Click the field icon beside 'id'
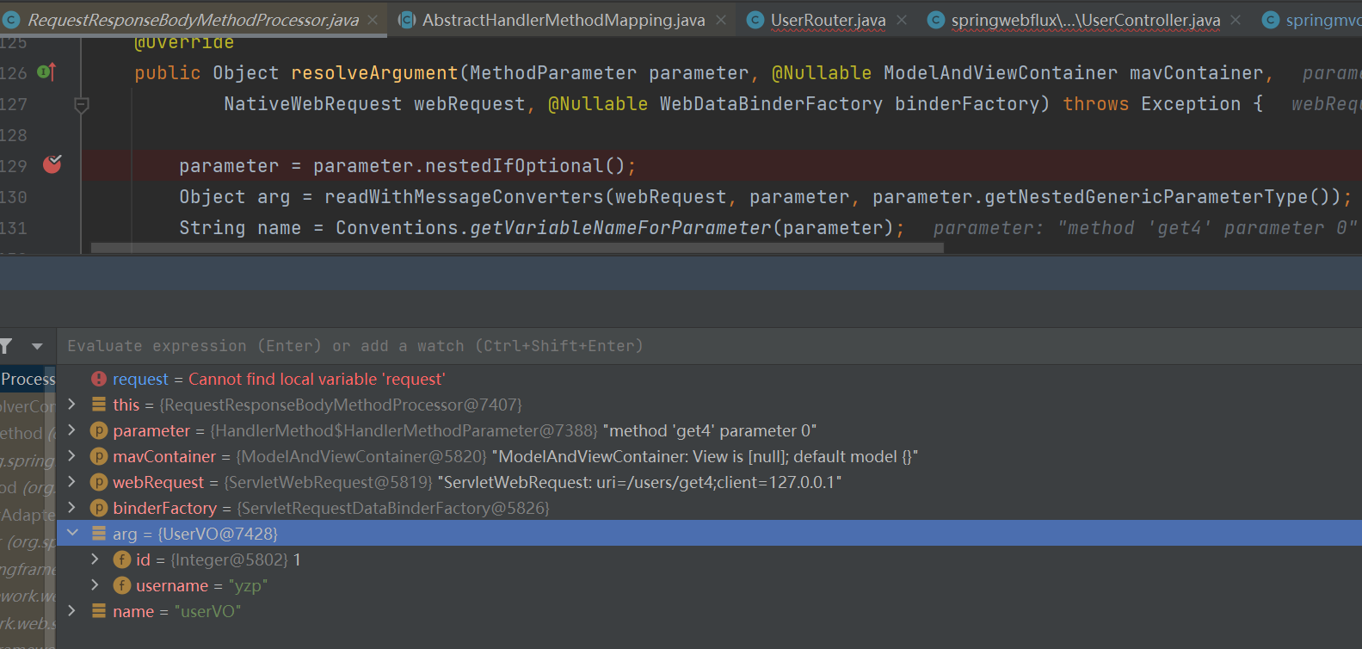 [122, 559]
